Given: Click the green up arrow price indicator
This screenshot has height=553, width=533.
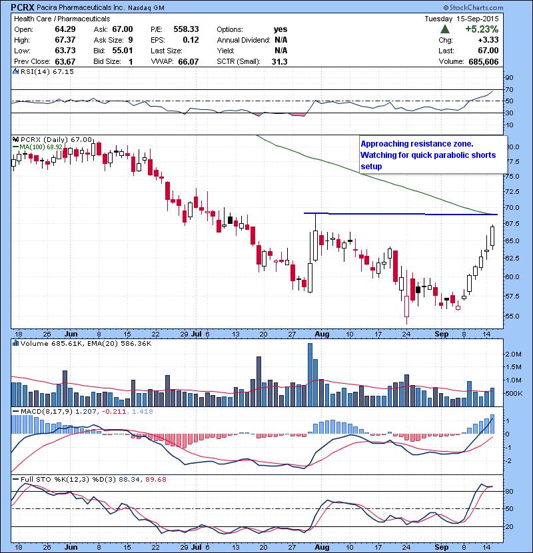Looking at the screenshot, I should (444, 30).
